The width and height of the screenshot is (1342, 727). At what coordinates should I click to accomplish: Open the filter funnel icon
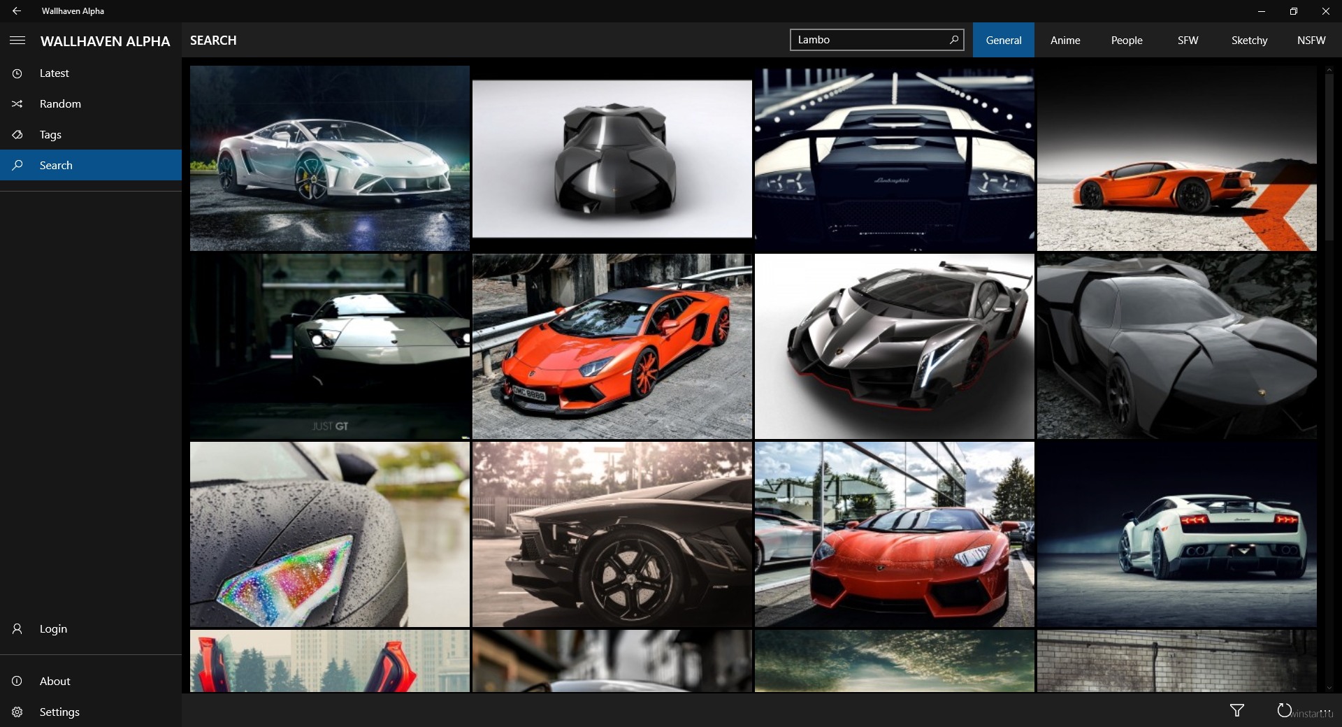pos(1236,710)
